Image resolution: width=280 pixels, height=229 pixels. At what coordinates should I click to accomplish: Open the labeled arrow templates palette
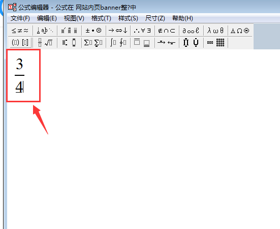(167, 43)
